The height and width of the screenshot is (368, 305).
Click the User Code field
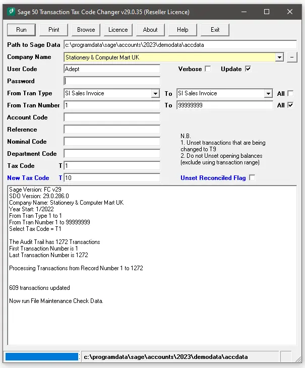[x=112, y=69]
